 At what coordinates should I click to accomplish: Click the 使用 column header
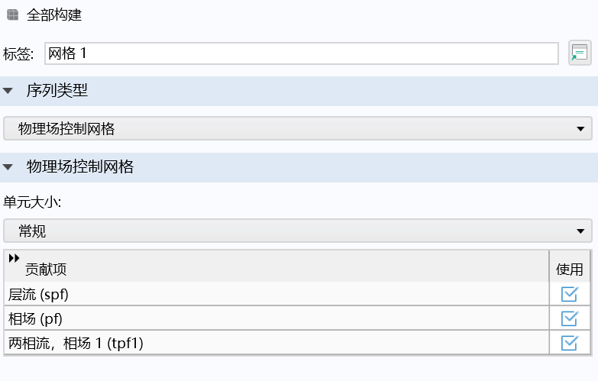click(x=569, y=270)
